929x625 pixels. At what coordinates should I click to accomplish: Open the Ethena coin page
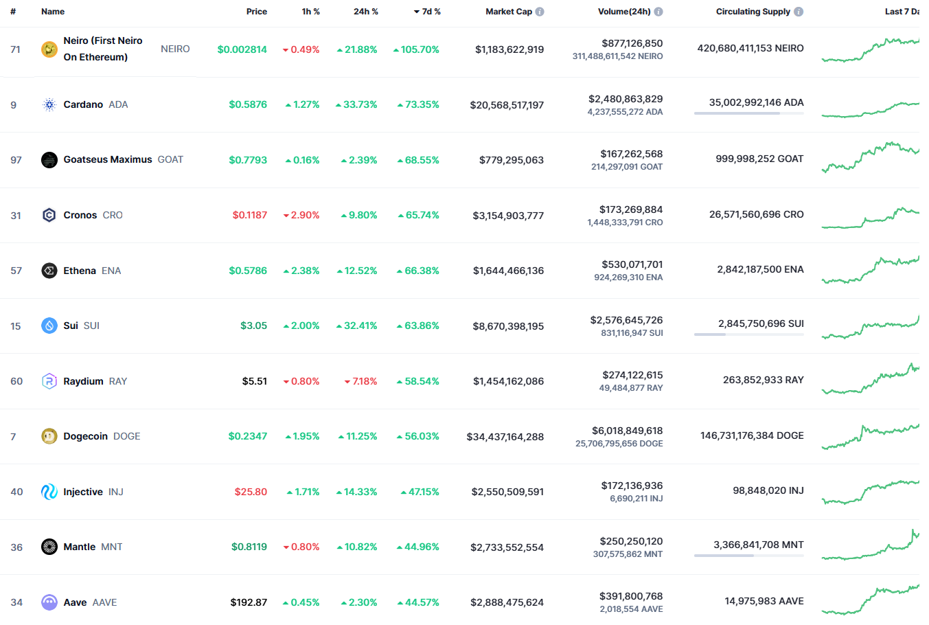80,271
